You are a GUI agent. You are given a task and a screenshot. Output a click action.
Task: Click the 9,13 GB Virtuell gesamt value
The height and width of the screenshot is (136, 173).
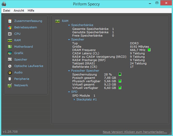point(110,84)
